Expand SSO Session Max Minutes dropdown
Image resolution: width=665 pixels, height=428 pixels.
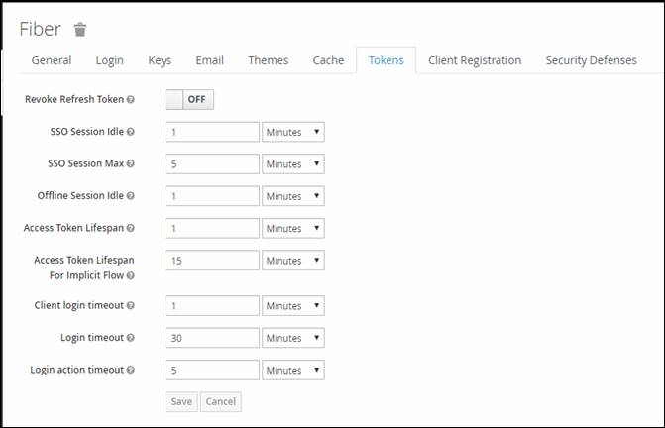click(x=293, y=164)
